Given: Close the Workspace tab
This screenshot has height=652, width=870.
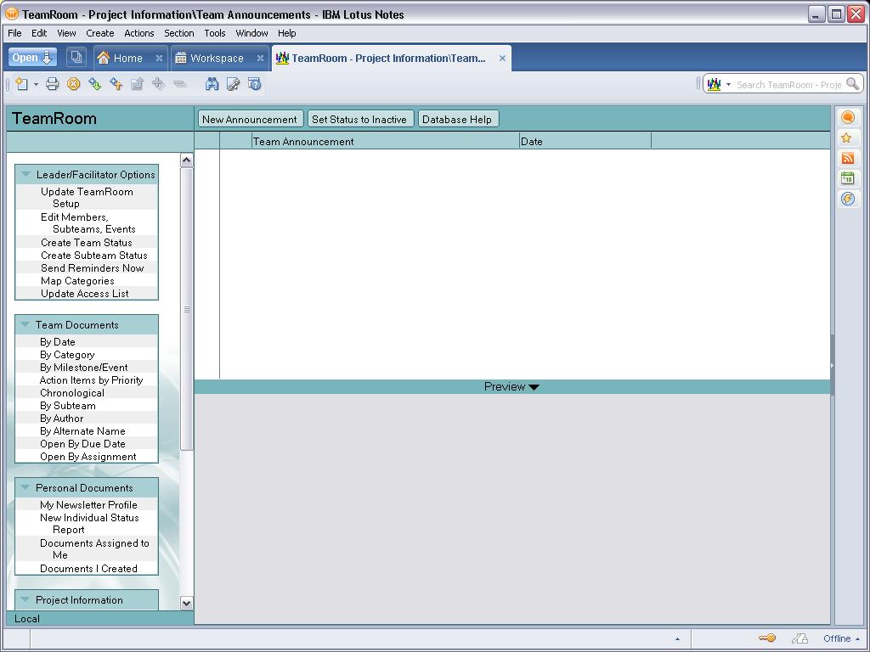Looking at the screenshot, I should [260, 59].
